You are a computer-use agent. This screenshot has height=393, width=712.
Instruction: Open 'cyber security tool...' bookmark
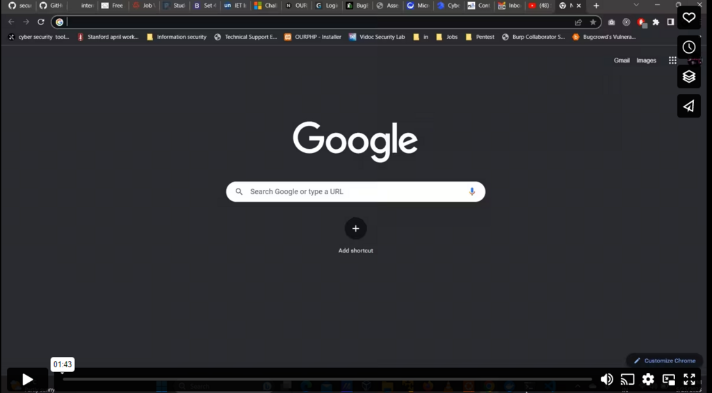pyautogui.click(x=39, y=37)
